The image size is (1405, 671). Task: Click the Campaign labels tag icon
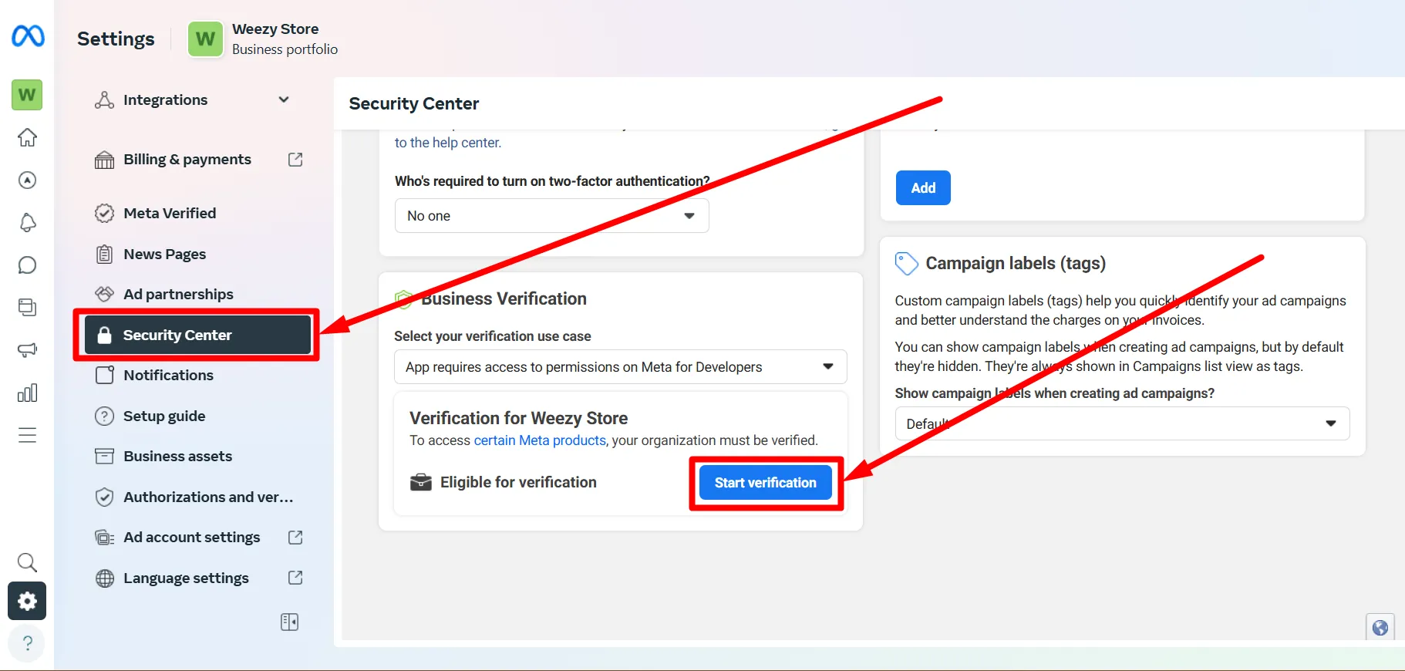point(906,264)
